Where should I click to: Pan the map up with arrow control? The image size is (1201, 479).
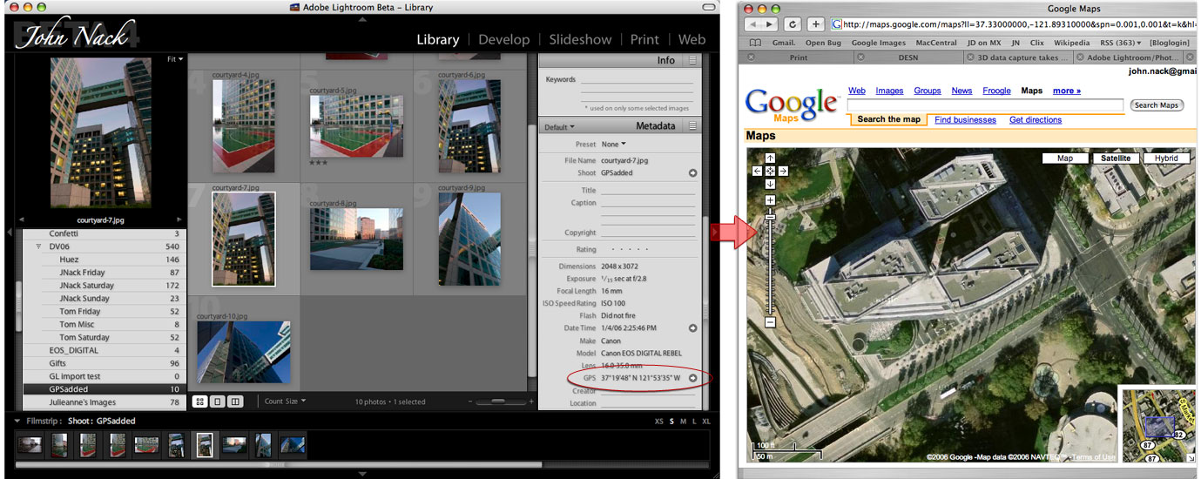point(770,158)
